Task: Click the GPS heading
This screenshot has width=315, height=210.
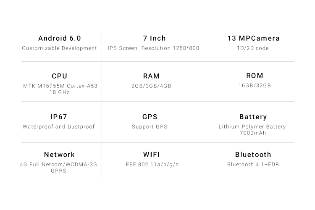Action: point(150,117)
